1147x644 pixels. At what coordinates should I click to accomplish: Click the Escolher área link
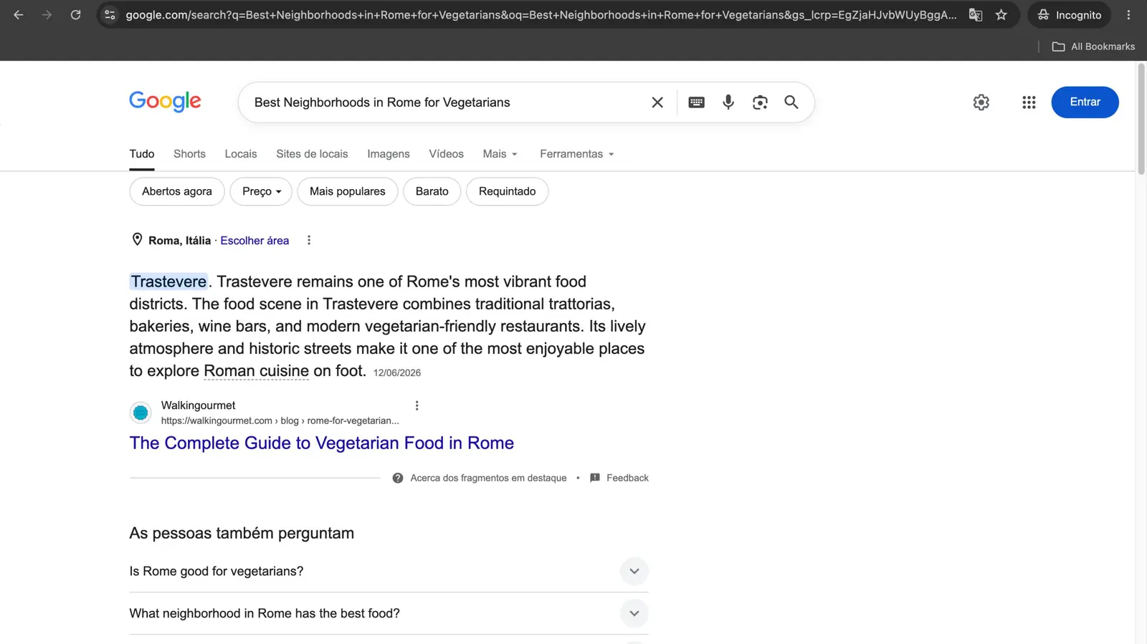pos(254,241)
